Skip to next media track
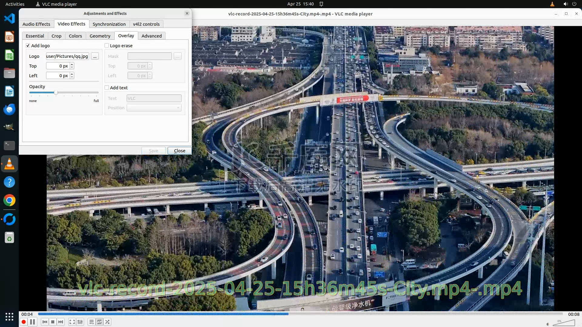The width and height of the screenshot is (582, 327). click(61, 322)
